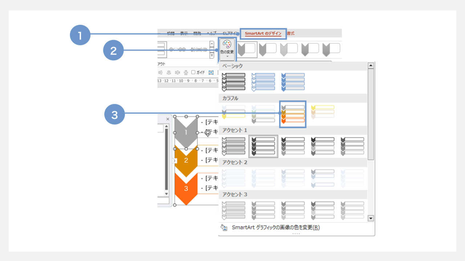Pick the fifth アクセント 1 option

(353, 146)
